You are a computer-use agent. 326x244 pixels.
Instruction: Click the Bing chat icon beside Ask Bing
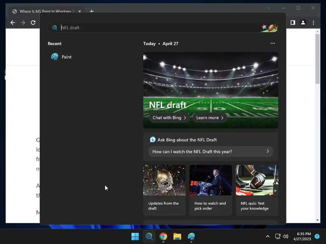(x=152, y=140)
